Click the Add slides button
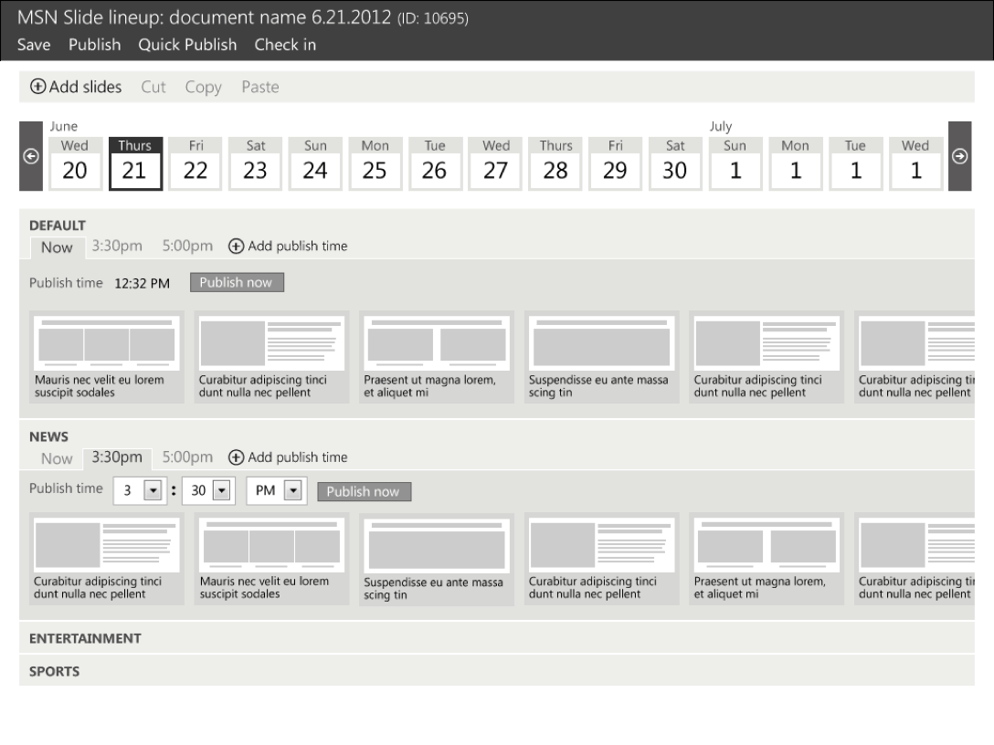 tap(76, 87)
